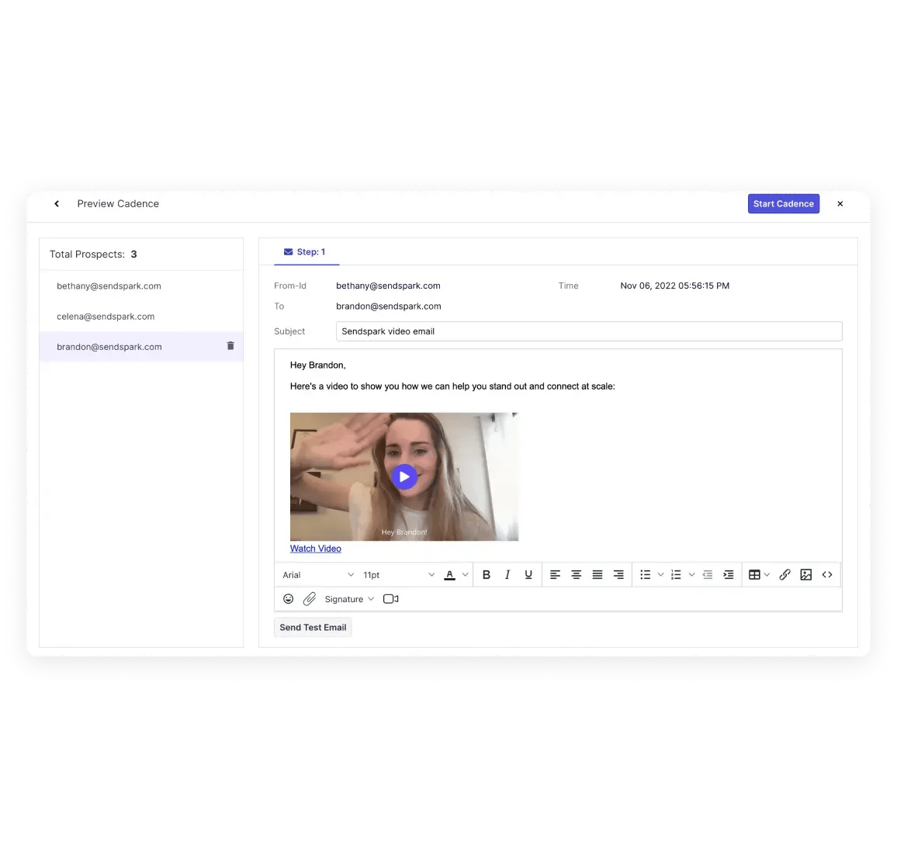This screenshot has width=897, height=845.
Task: Click the 'Here's a video to show you' line
Action: point(452,386)
